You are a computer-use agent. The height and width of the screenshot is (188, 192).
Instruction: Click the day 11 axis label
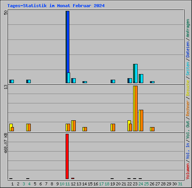[x=67, y=184]
